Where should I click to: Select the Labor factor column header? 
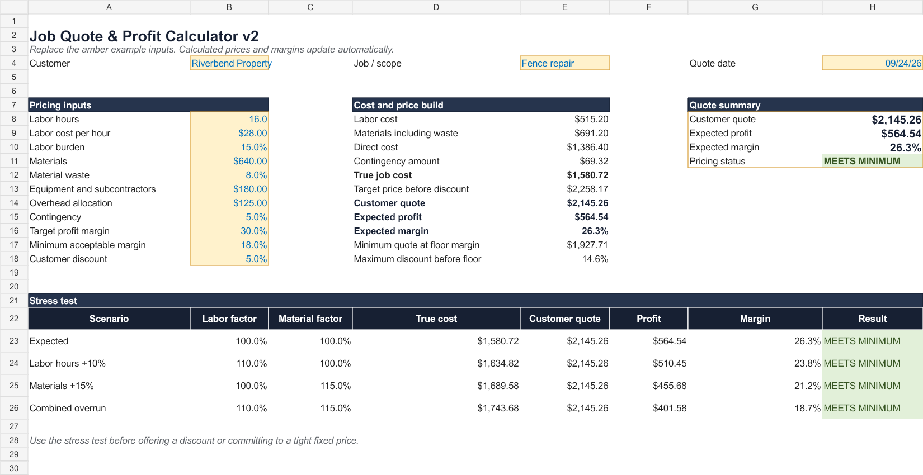(x=229, y=319)
